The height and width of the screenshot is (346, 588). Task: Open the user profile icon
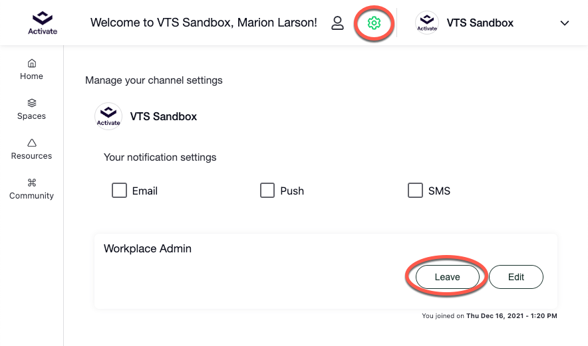(x=337, y=23)
